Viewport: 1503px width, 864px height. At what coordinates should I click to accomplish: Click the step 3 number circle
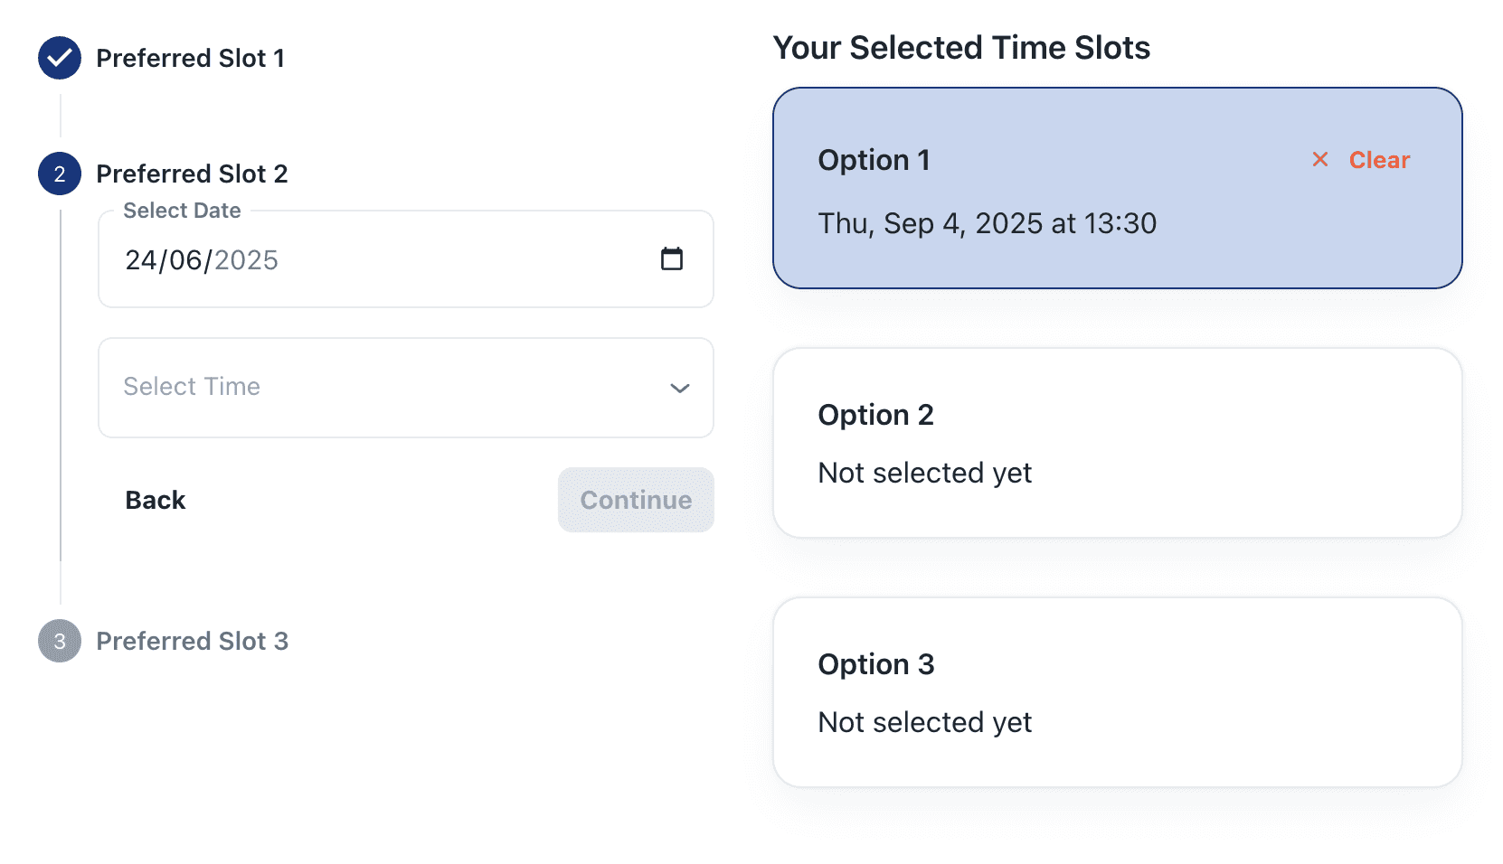[x=60, y=641]
